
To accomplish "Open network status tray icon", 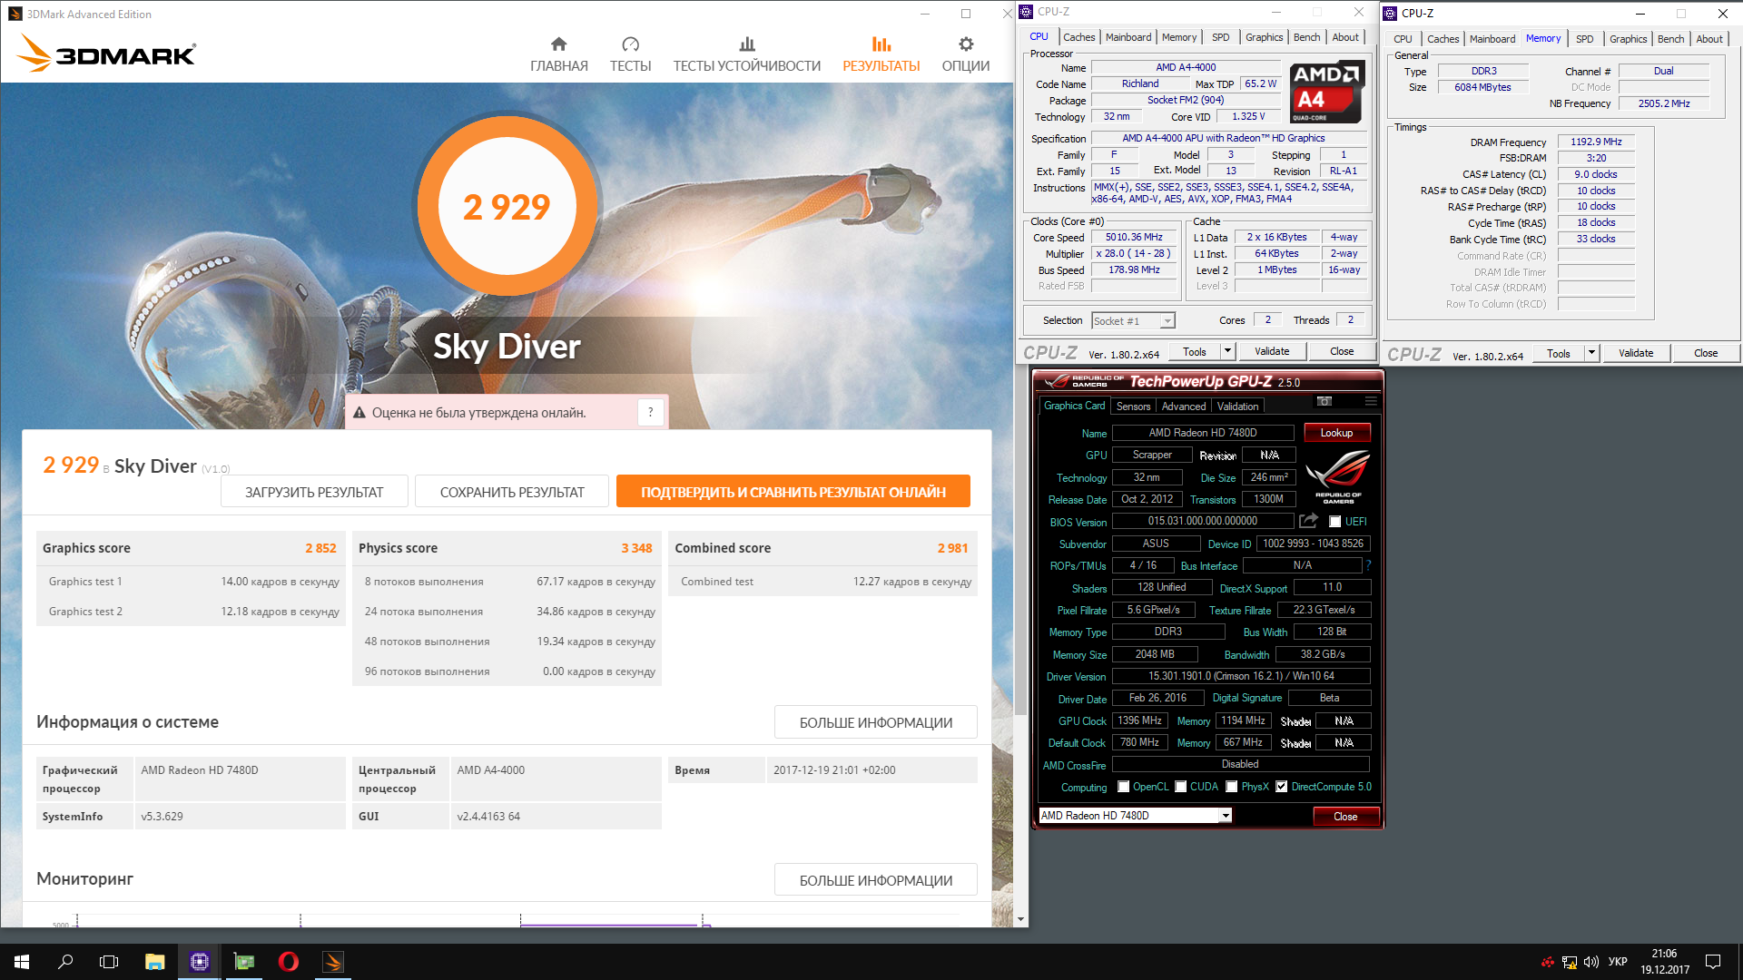I will point(1570,962).
